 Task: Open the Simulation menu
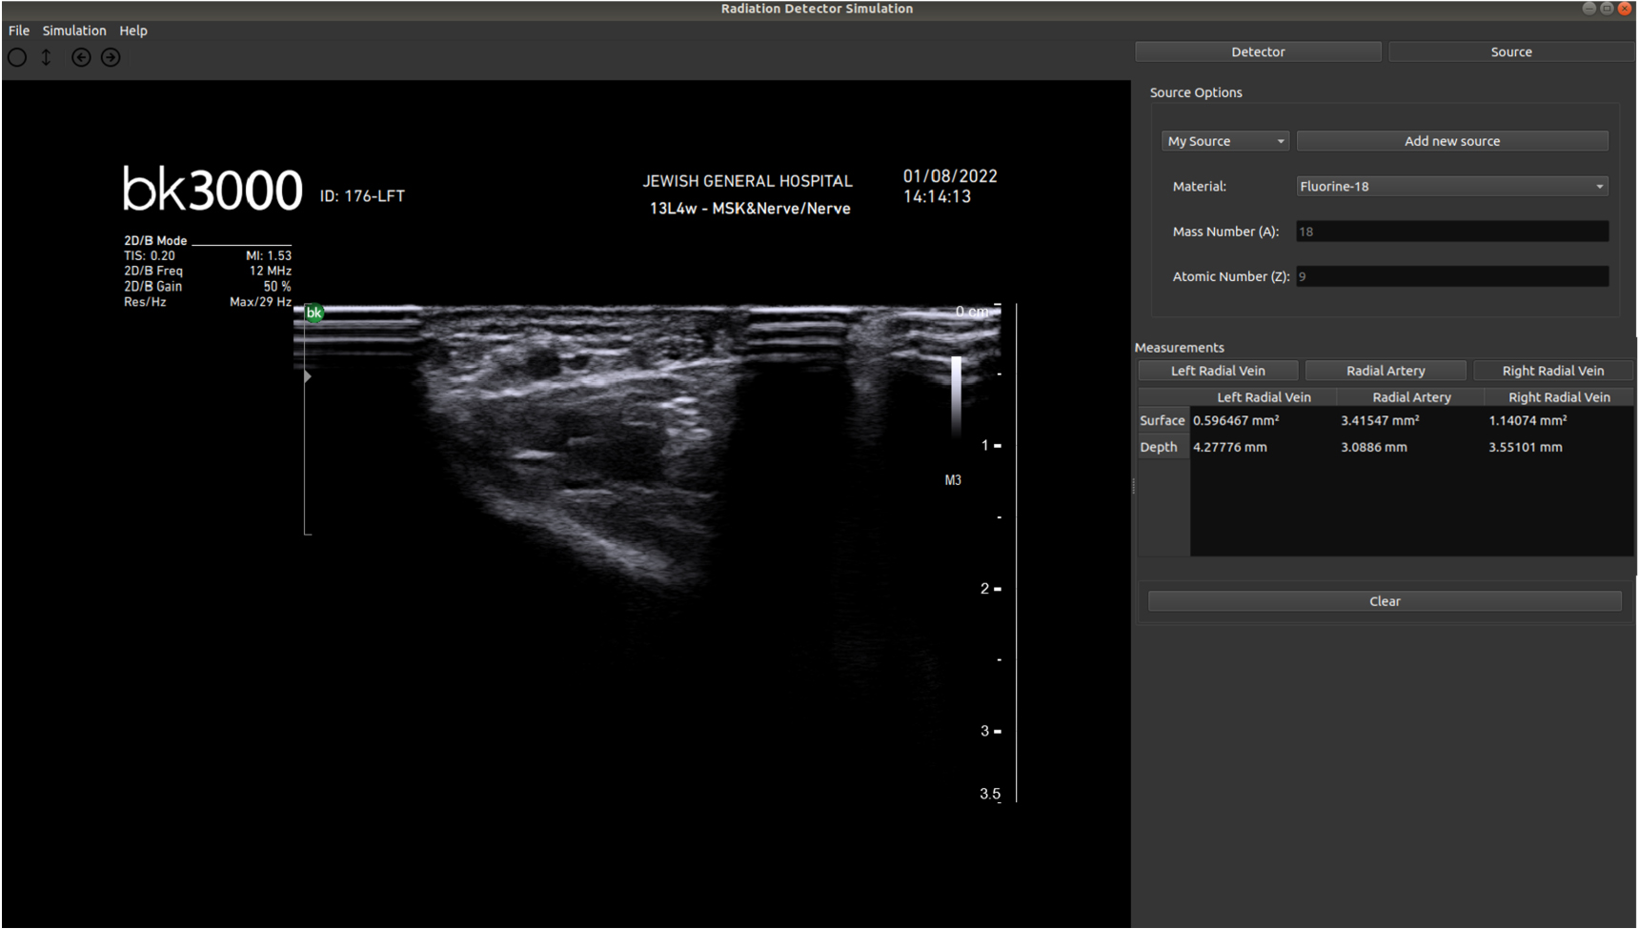coord(74,30)
